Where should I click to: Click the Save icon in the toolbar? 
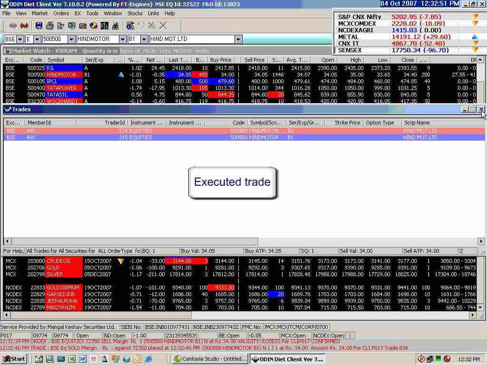click(39, 26)
